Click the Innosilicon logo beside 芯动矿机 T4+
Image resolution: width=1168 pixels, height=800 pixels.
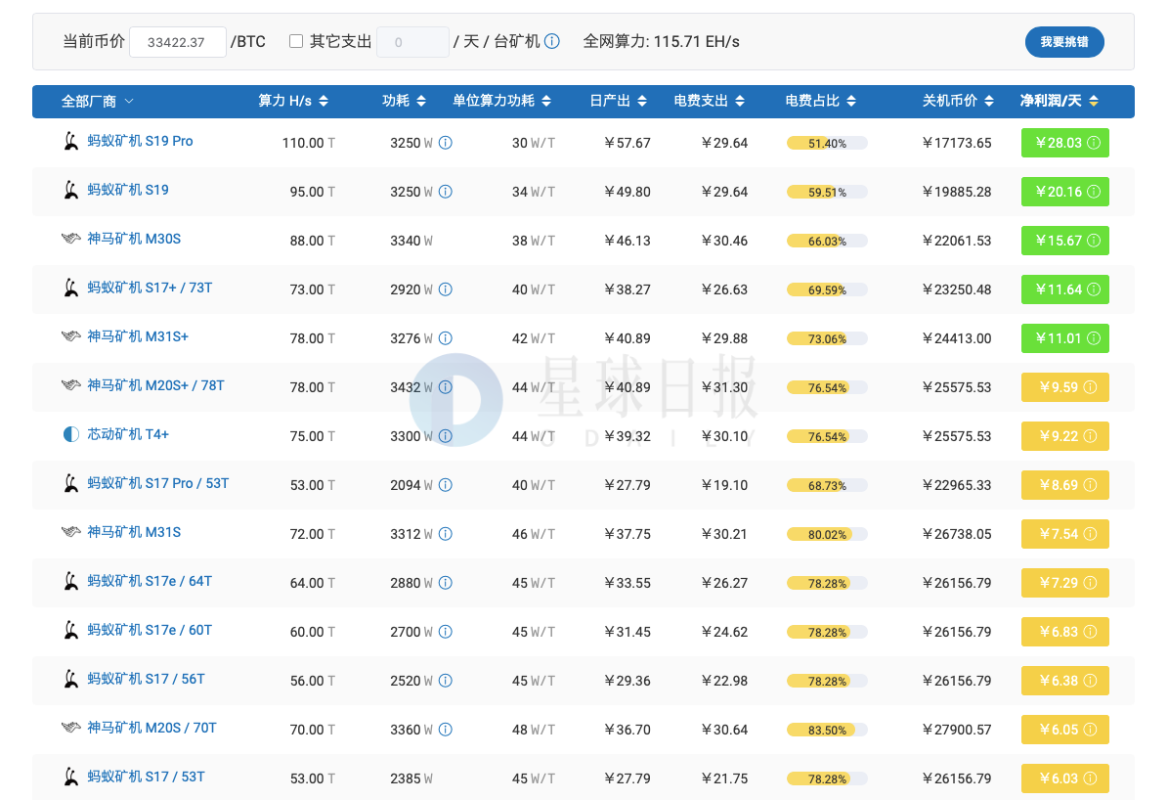pos(70,434)
